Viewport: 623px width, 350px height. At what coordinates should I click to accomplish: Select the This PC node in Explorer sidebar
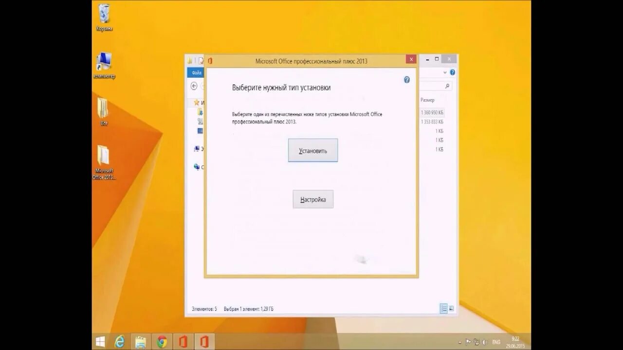click(198, 149)
